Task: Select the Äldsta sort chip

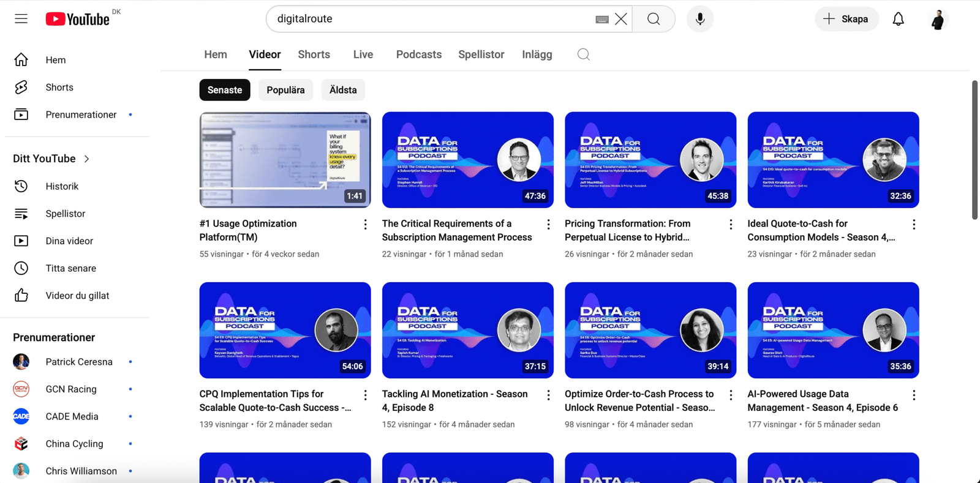Action: tap(343, 90)
